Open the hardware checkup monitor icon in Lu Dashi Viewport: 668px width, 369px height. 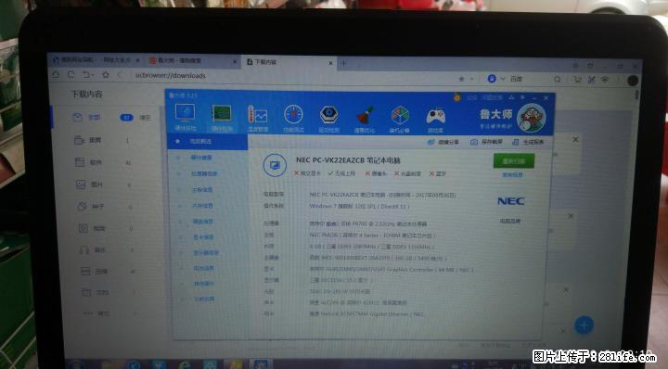[x=186, y=117]
